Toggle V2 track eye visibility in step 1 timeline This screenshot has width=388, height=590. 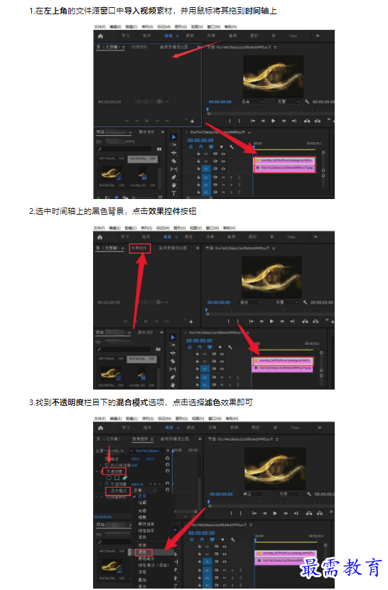pos(223,161)
